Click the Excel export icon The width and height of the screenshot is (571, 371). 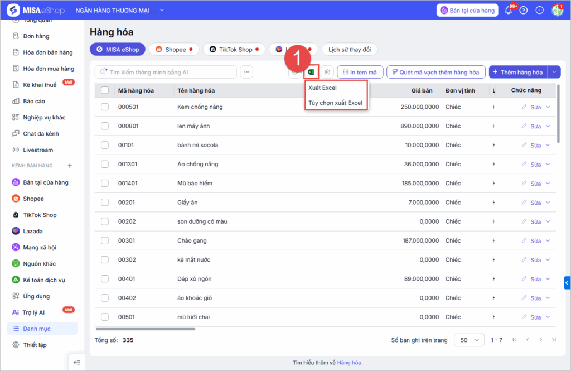pos(311,72)
